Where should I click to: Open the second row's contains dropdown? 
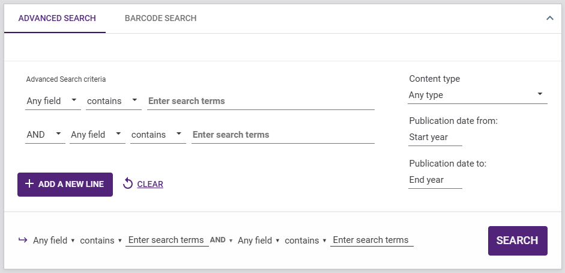pos(158,135)
